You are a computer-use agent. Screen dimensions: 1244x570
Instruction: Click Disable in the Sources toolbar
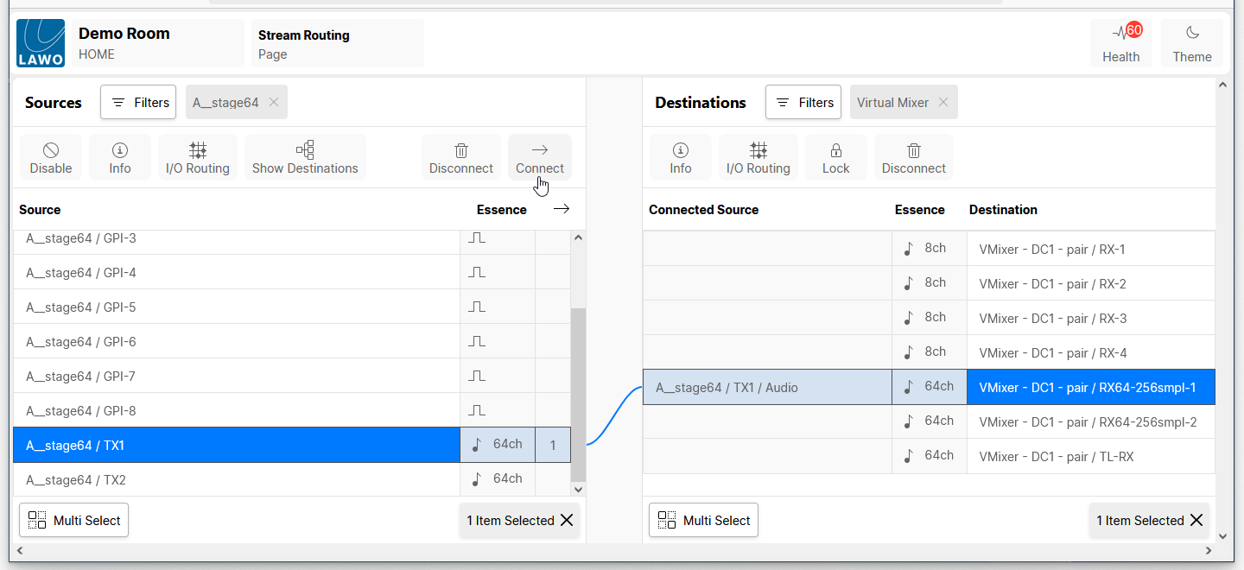51,158
